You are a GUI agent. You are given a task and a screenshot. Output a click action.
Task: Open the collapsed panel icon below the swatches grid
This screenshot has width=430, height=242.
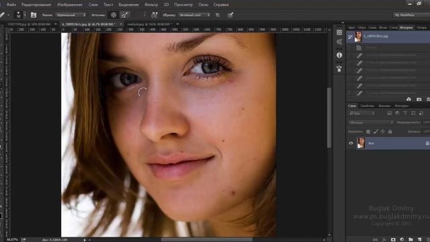(x=339, y=42)
